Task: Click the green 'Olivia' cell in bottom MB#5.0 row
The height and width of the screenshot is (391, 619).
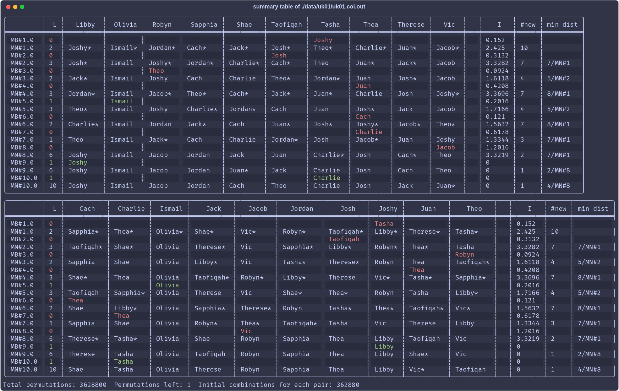Action: pyautogui.click(x=167, y=285)
